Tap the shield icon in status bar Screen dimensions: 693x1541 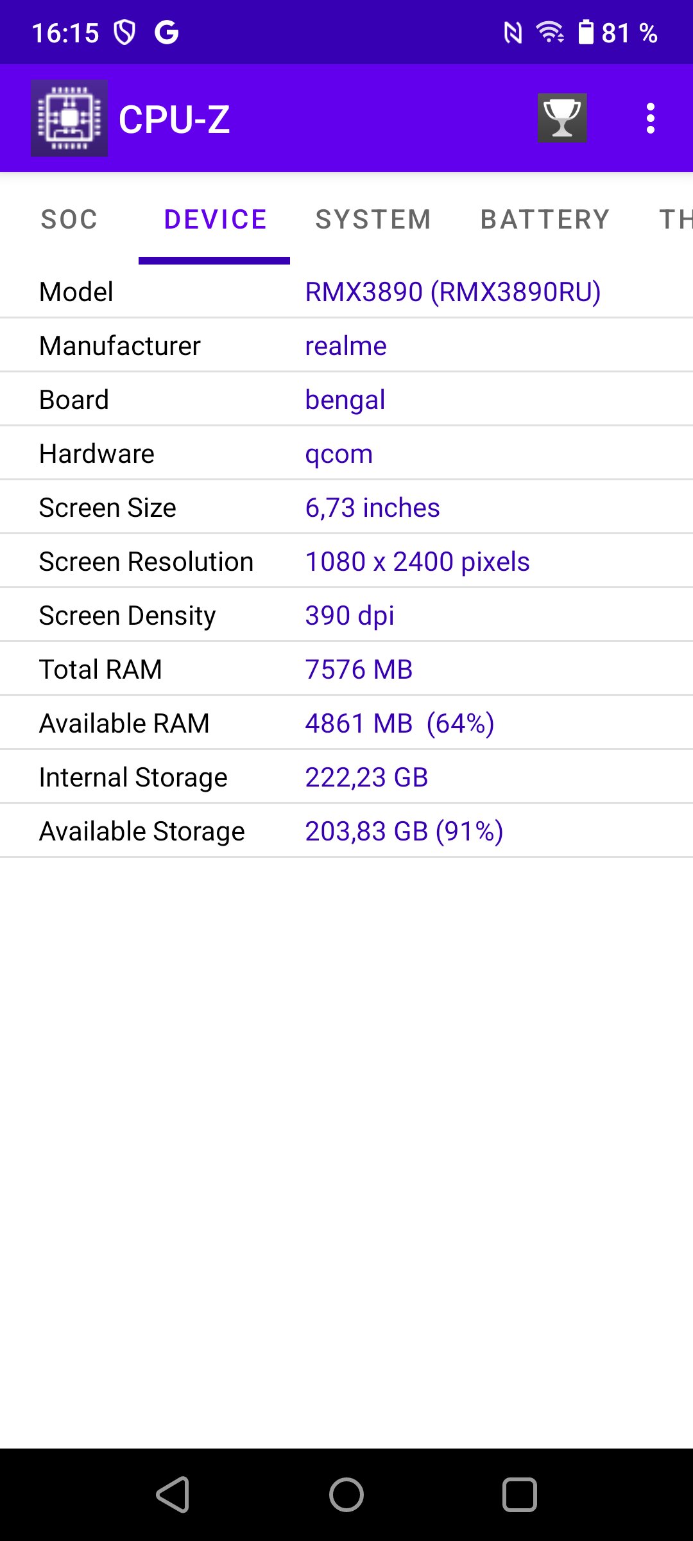124,32
